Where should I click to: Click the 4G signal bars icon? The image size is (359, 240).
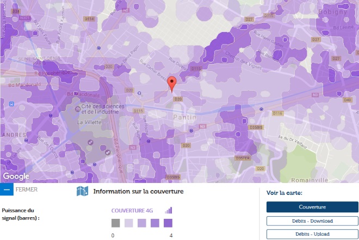tap(169, 210)
